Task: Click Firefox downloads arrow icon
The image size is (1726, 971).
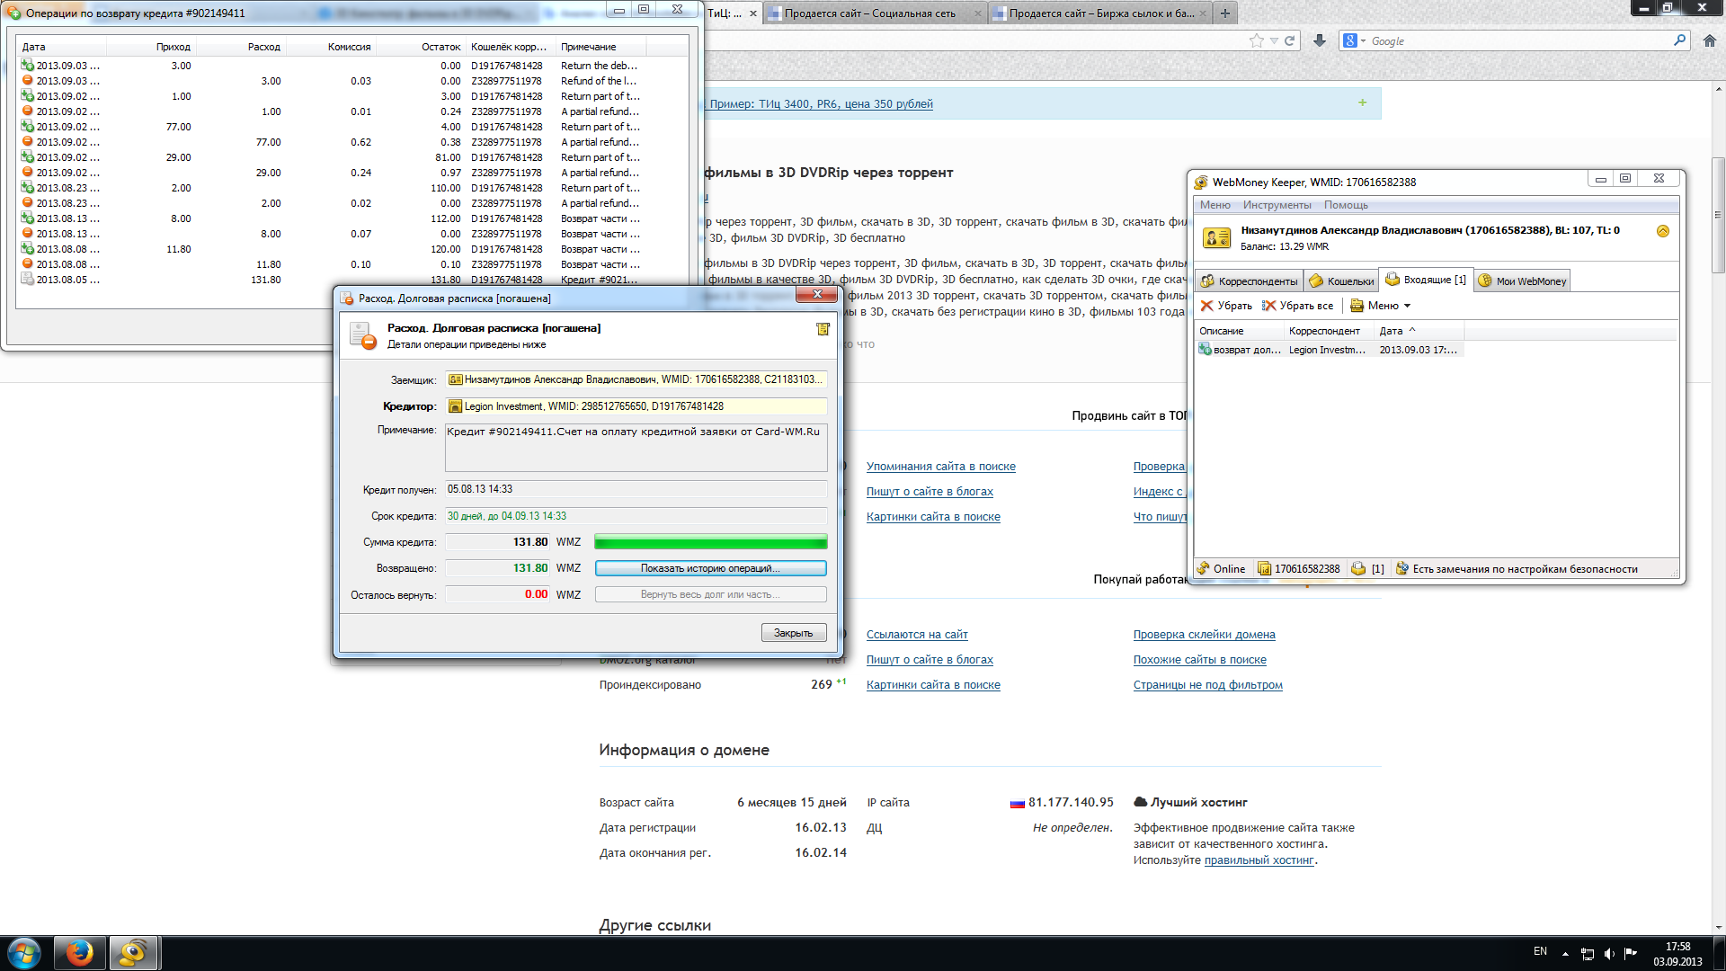Action: pyautogui.click(x=1319, y=40)
